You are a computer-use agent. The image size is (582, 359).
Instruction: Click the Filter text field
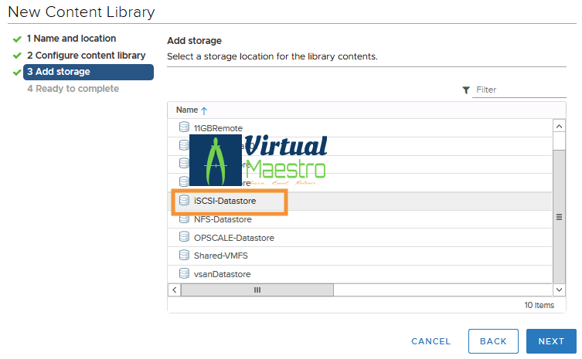pyautogui.click(x=519, y=90)
